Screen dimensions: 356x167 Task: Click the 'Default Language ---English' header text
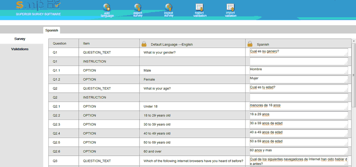pyautogui.click(x=172, y=44)
